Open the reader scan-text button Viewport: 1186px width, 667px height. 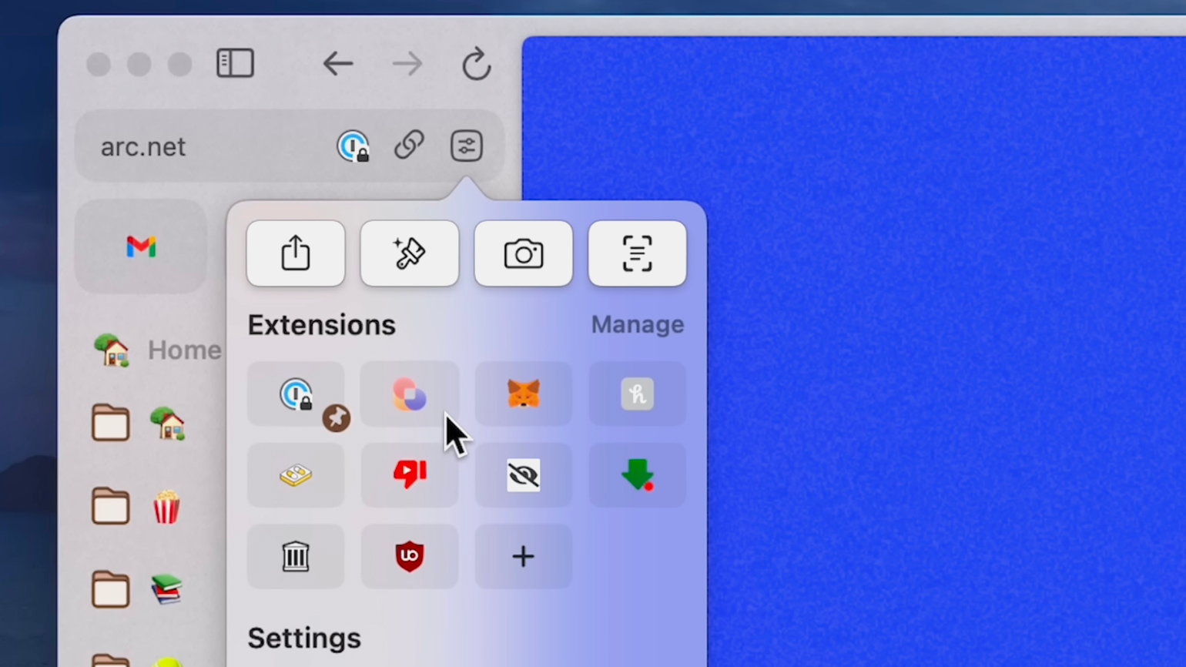tap(637, 253)
